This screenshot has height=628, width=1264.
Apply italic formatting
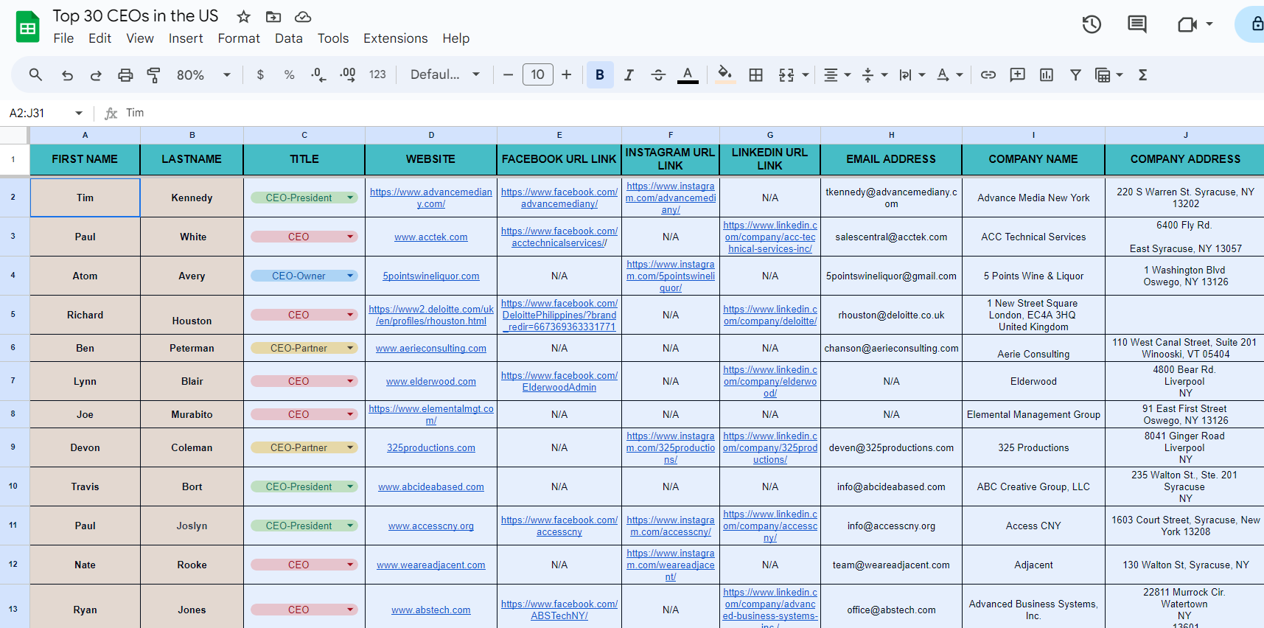click(x=629, y=74)
